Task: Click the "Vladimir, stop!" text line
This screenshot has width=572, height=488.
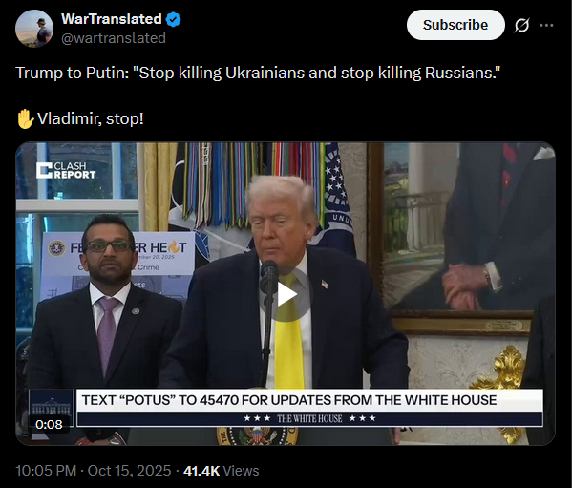Action: coord(91,118)
